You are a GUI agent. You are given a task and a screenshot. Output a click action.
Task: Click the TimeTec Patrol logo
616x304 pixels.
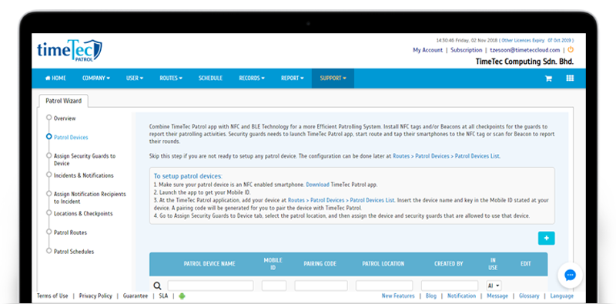(x=69, y=50)
